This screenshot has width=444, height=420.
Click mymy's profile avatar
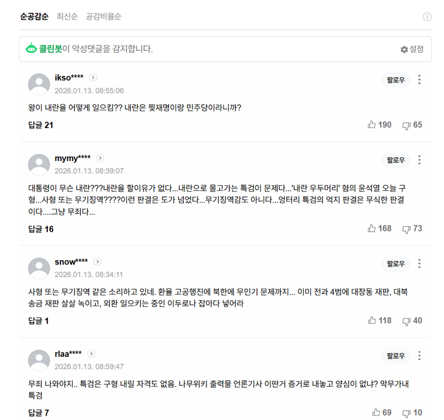(x=39, y=164)
